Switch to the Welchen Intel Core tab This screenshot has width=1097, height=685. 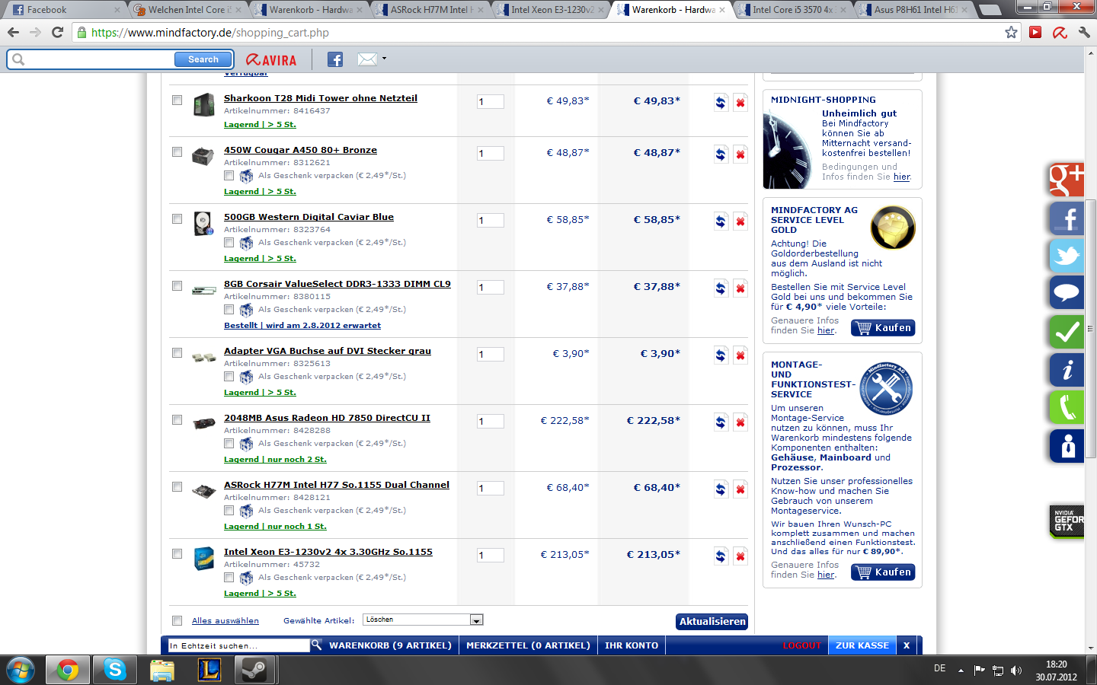187,10
